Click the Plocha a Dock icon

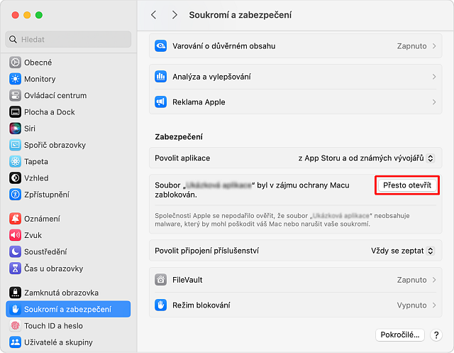15,112
